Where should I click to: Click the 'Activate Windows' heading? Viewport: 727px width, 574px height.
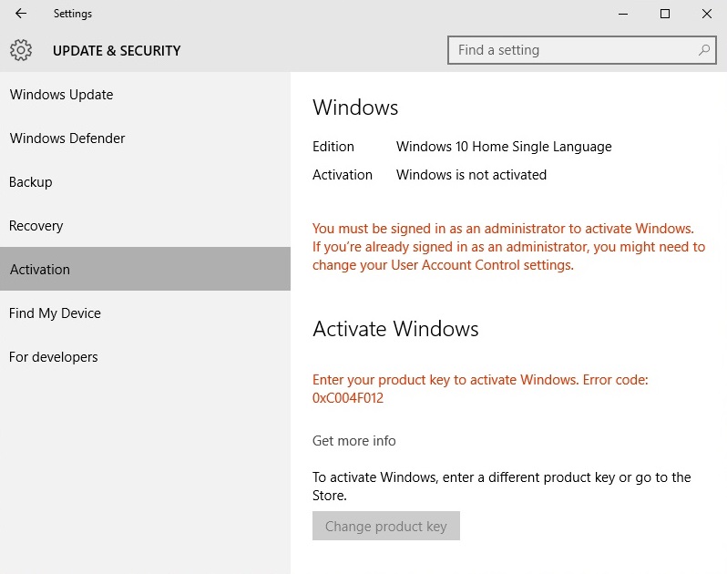pos(395,329)
